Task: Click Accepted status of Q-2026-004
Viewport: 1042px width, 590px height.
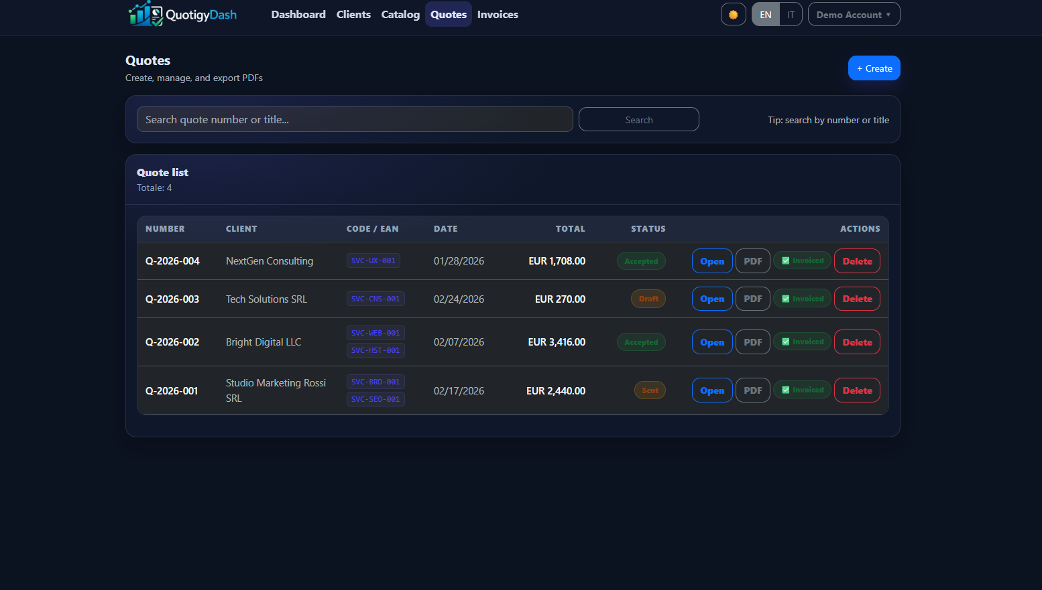Action: tap(641, 261)
